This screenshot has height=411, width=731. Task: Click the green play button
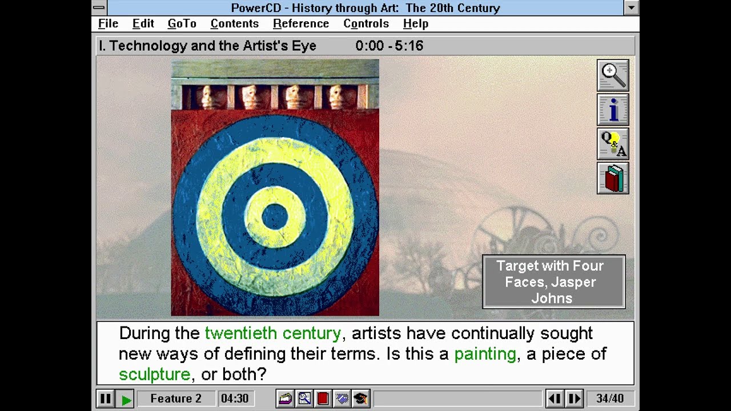[126, 398]
